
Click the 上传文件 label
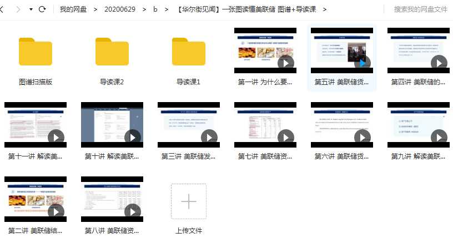[189, 231]
